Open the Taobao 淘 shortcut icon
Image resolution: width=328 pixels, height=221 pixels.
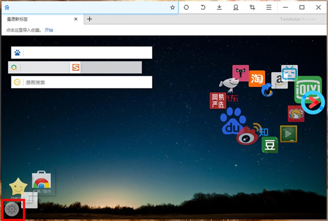(x=257, y=79)
